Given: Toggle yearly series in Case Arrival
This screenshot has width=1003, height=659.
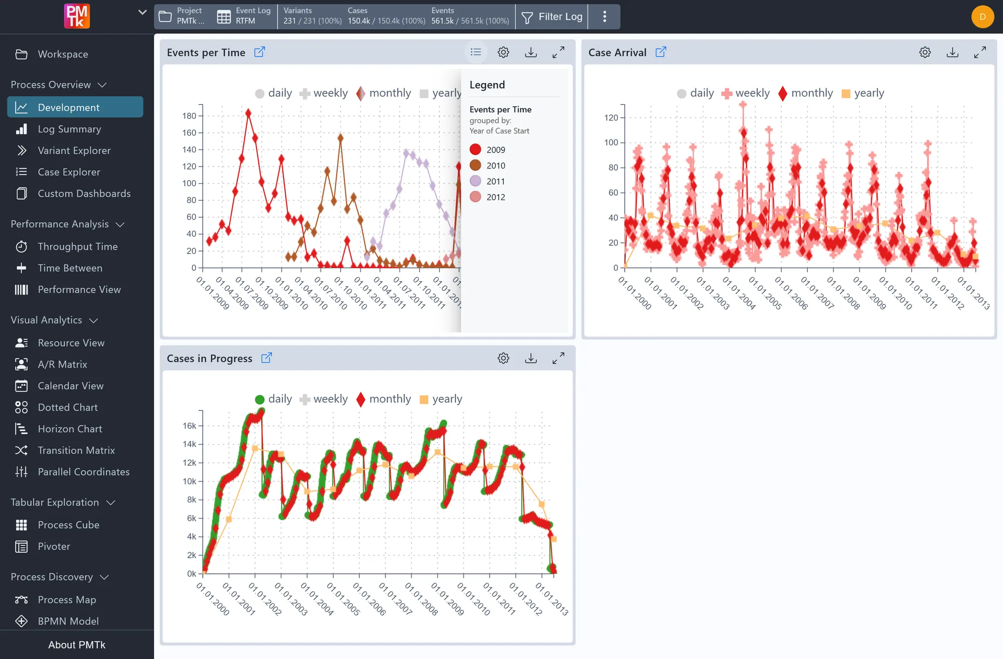Looking at the screenshot, I should point(863,93).
